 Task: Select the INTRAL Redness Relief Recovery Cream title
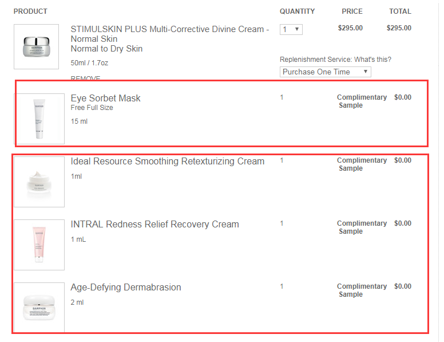pyautogui.click(x=154, y=224)
